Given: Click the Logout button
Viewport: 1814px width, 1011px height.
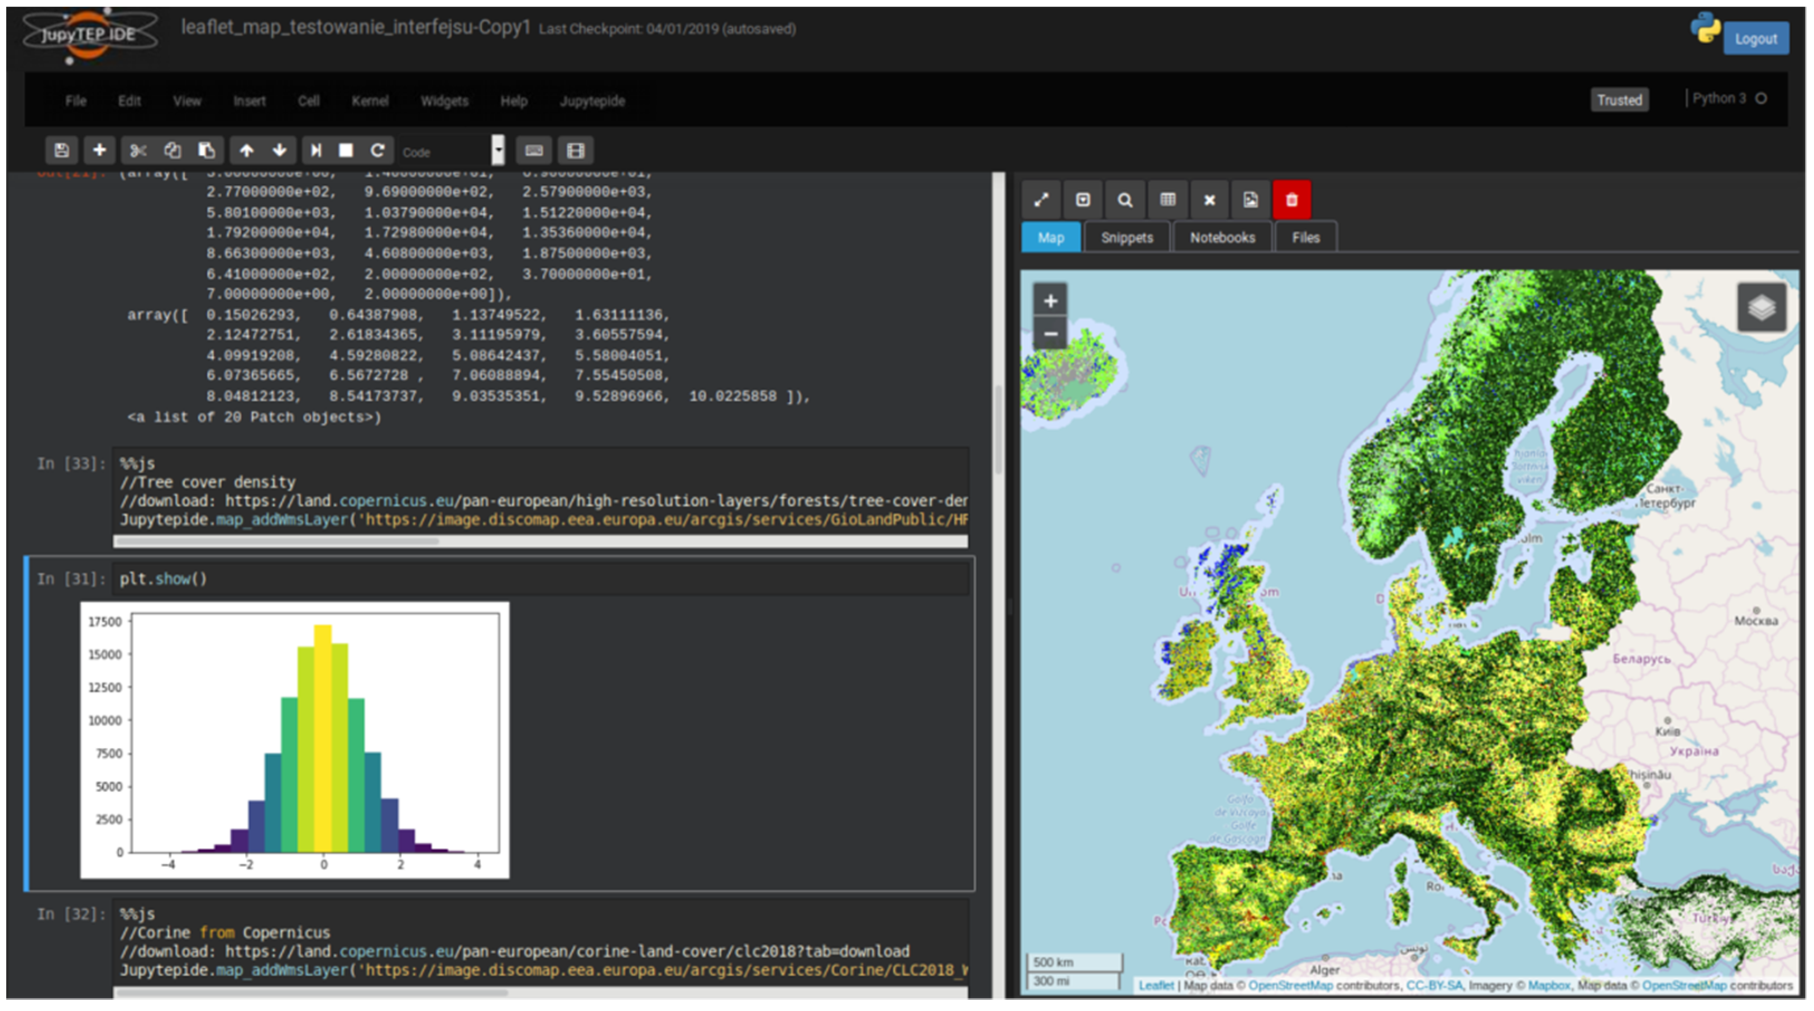Looking at the screenshot, I should [x=1755, y=38].
